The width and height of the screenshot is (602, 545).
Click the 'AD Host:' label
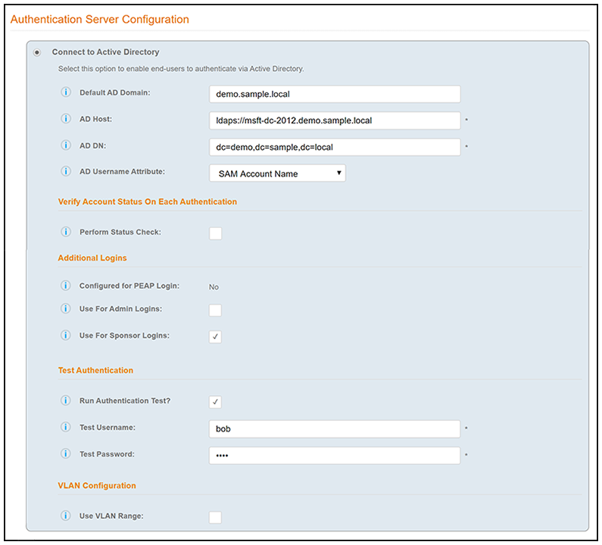[95, 119]
